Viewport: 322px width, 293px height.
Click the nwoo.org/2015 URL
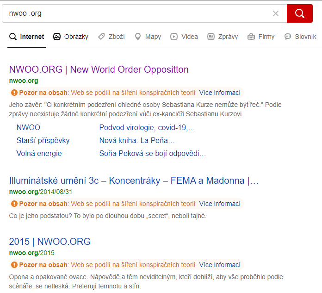(x=32, y=253)
